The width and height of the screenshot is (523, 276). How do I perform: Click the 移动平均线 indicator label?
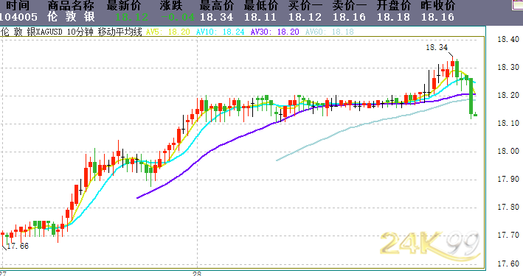[x=120, y=32]
